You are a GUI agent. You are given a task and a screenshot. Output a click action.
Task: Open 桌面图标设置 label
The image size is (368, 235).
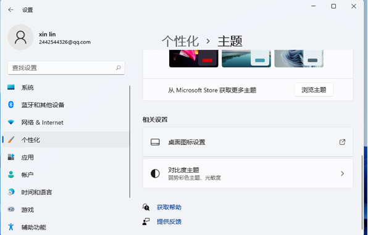click(x=186, y=142)
